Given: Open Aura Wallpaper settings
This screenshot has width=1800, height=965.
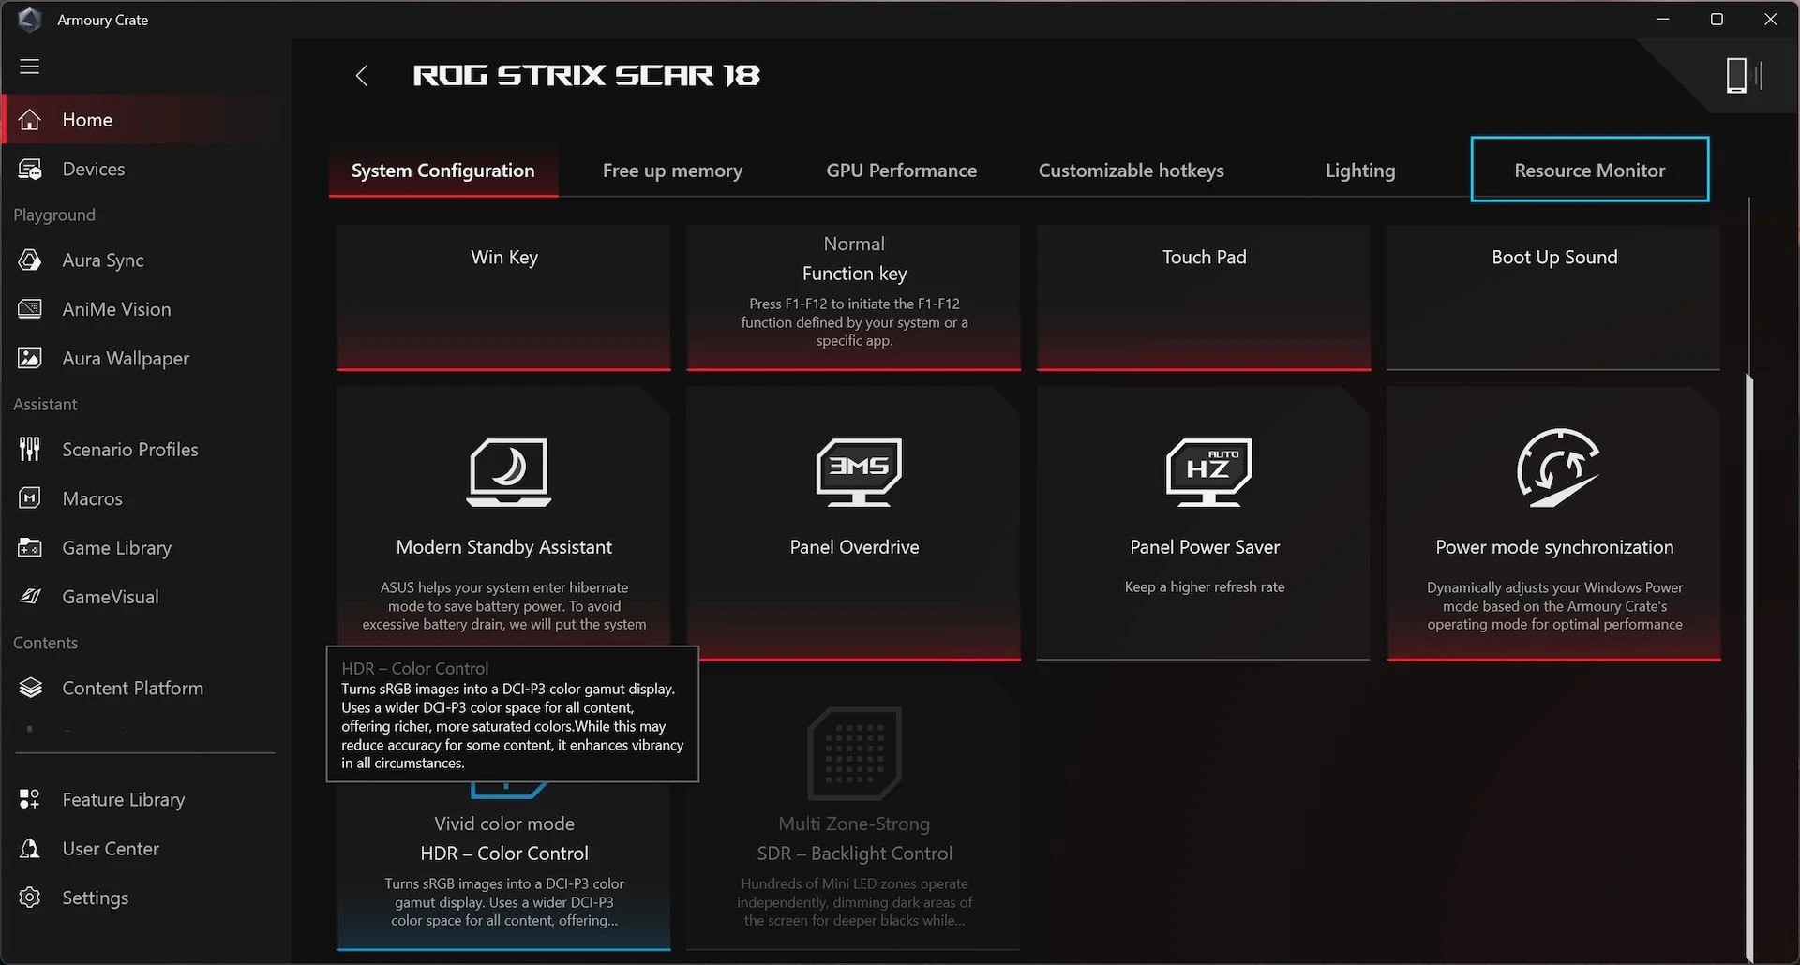Looking at the screenshot, I should (124, 358).
